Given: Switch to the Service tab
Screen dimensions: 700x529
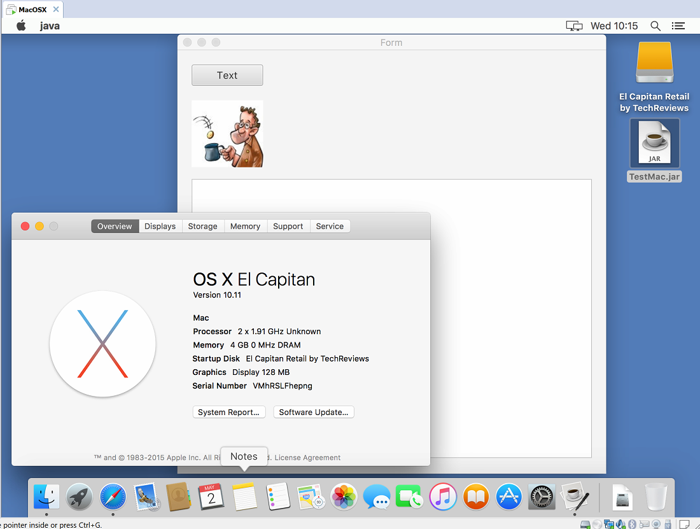Looking at the screenshot, I should point(330,227).
